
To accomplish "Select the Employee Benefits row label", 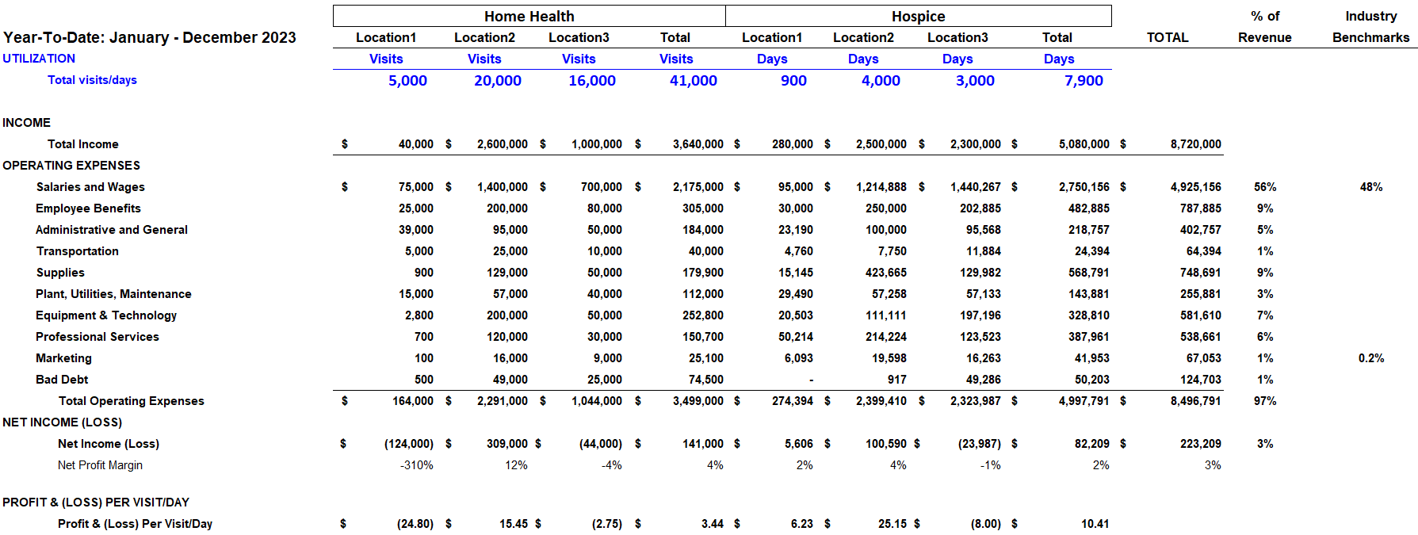I will coord(88,208).
